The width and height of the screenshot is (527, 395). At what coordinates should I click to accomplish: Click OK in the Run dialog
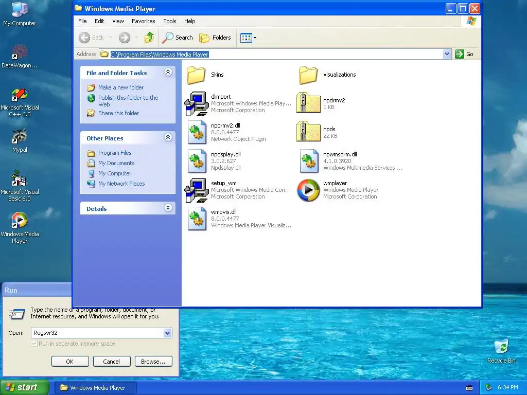[70, 362]
